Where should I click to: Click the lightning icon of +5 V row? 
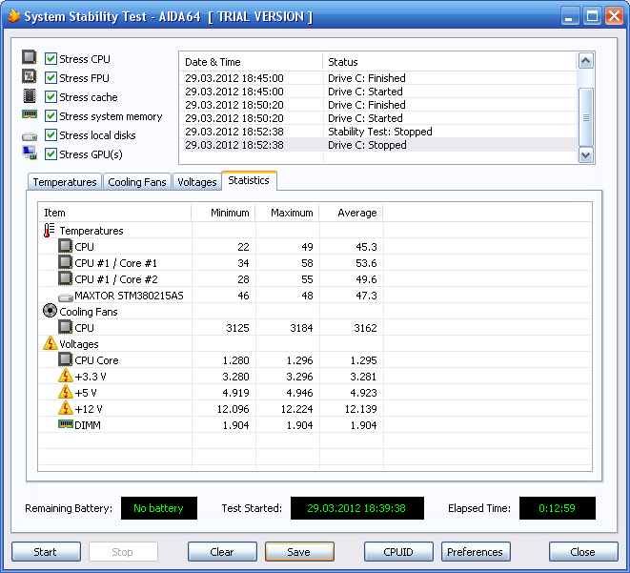pos(66,392)
